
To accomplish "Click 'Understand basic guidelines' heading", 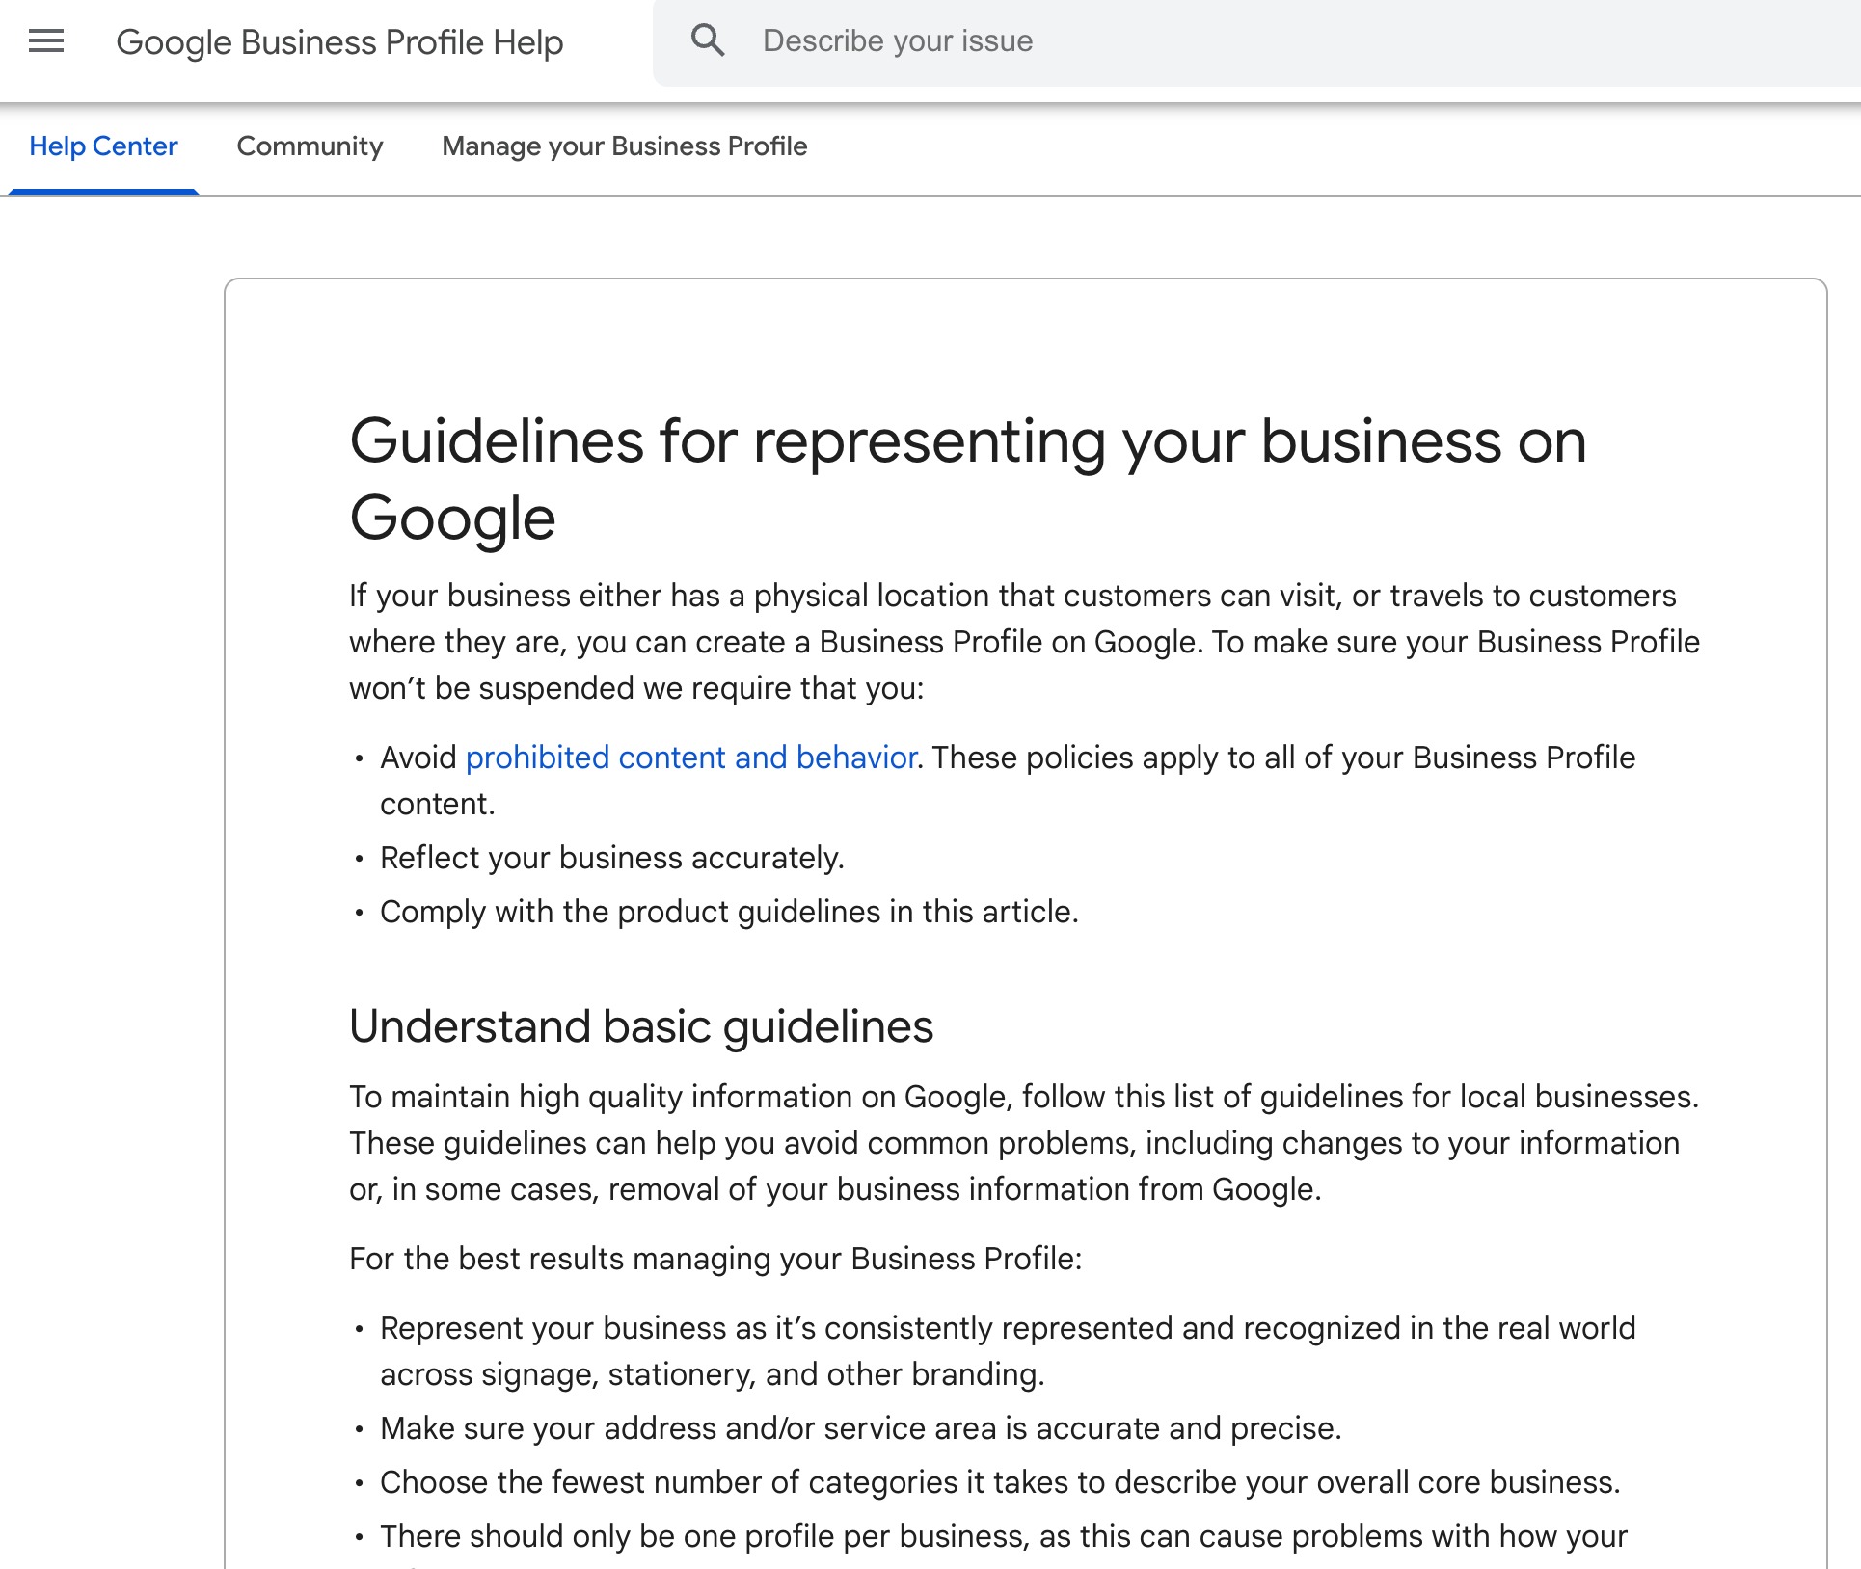I will coord(641,1026).
